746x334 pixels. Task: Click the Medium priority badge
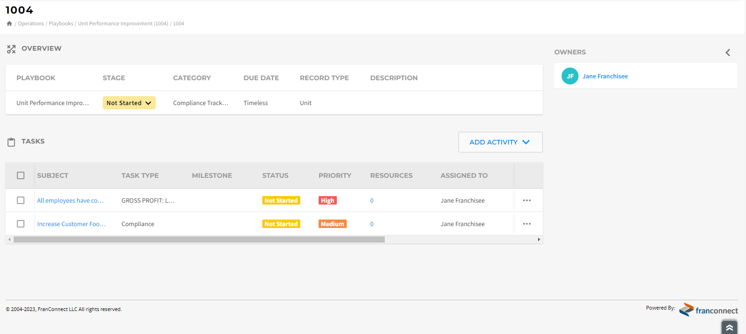(x=333, y=224)
